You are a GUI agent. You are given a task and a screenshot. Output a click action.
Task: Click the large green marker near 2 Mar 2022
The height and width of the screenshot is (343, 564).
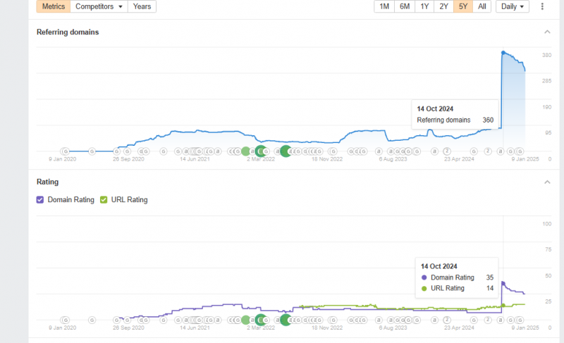coord(261,151)
